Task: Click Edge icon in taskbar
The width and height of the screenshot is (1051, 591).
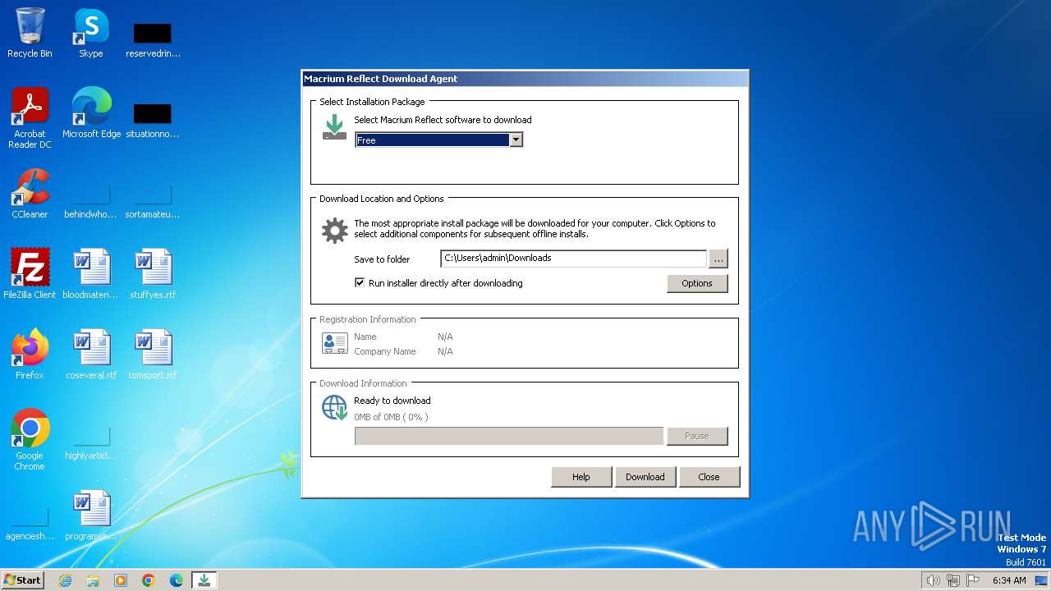Action: (x=177, y=580)
